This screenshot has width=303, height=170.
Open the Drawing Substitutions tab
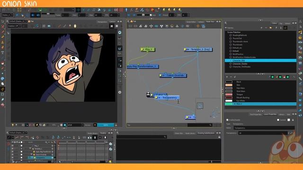click(206, 133)
